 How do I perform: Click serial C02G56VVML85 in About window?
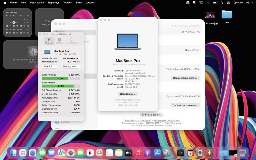[x=132, y=84]
